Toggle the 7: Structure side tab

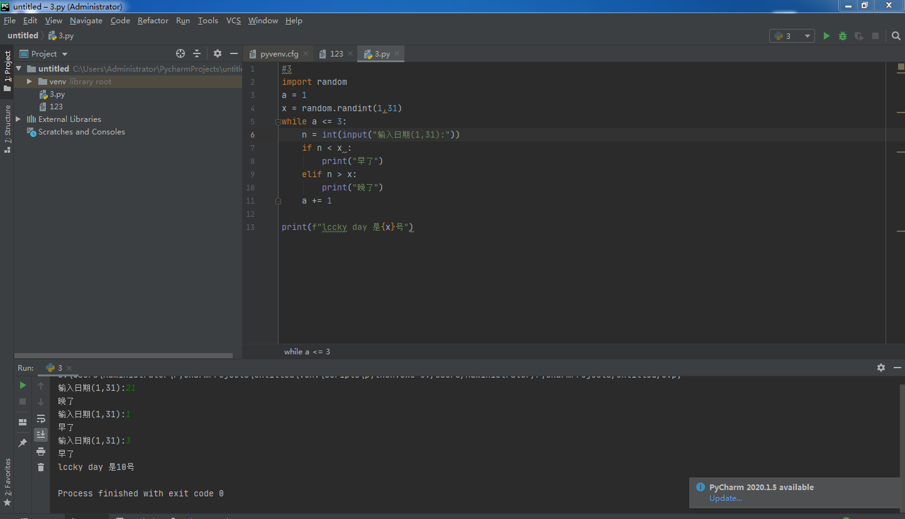click(x=7, y=129)
